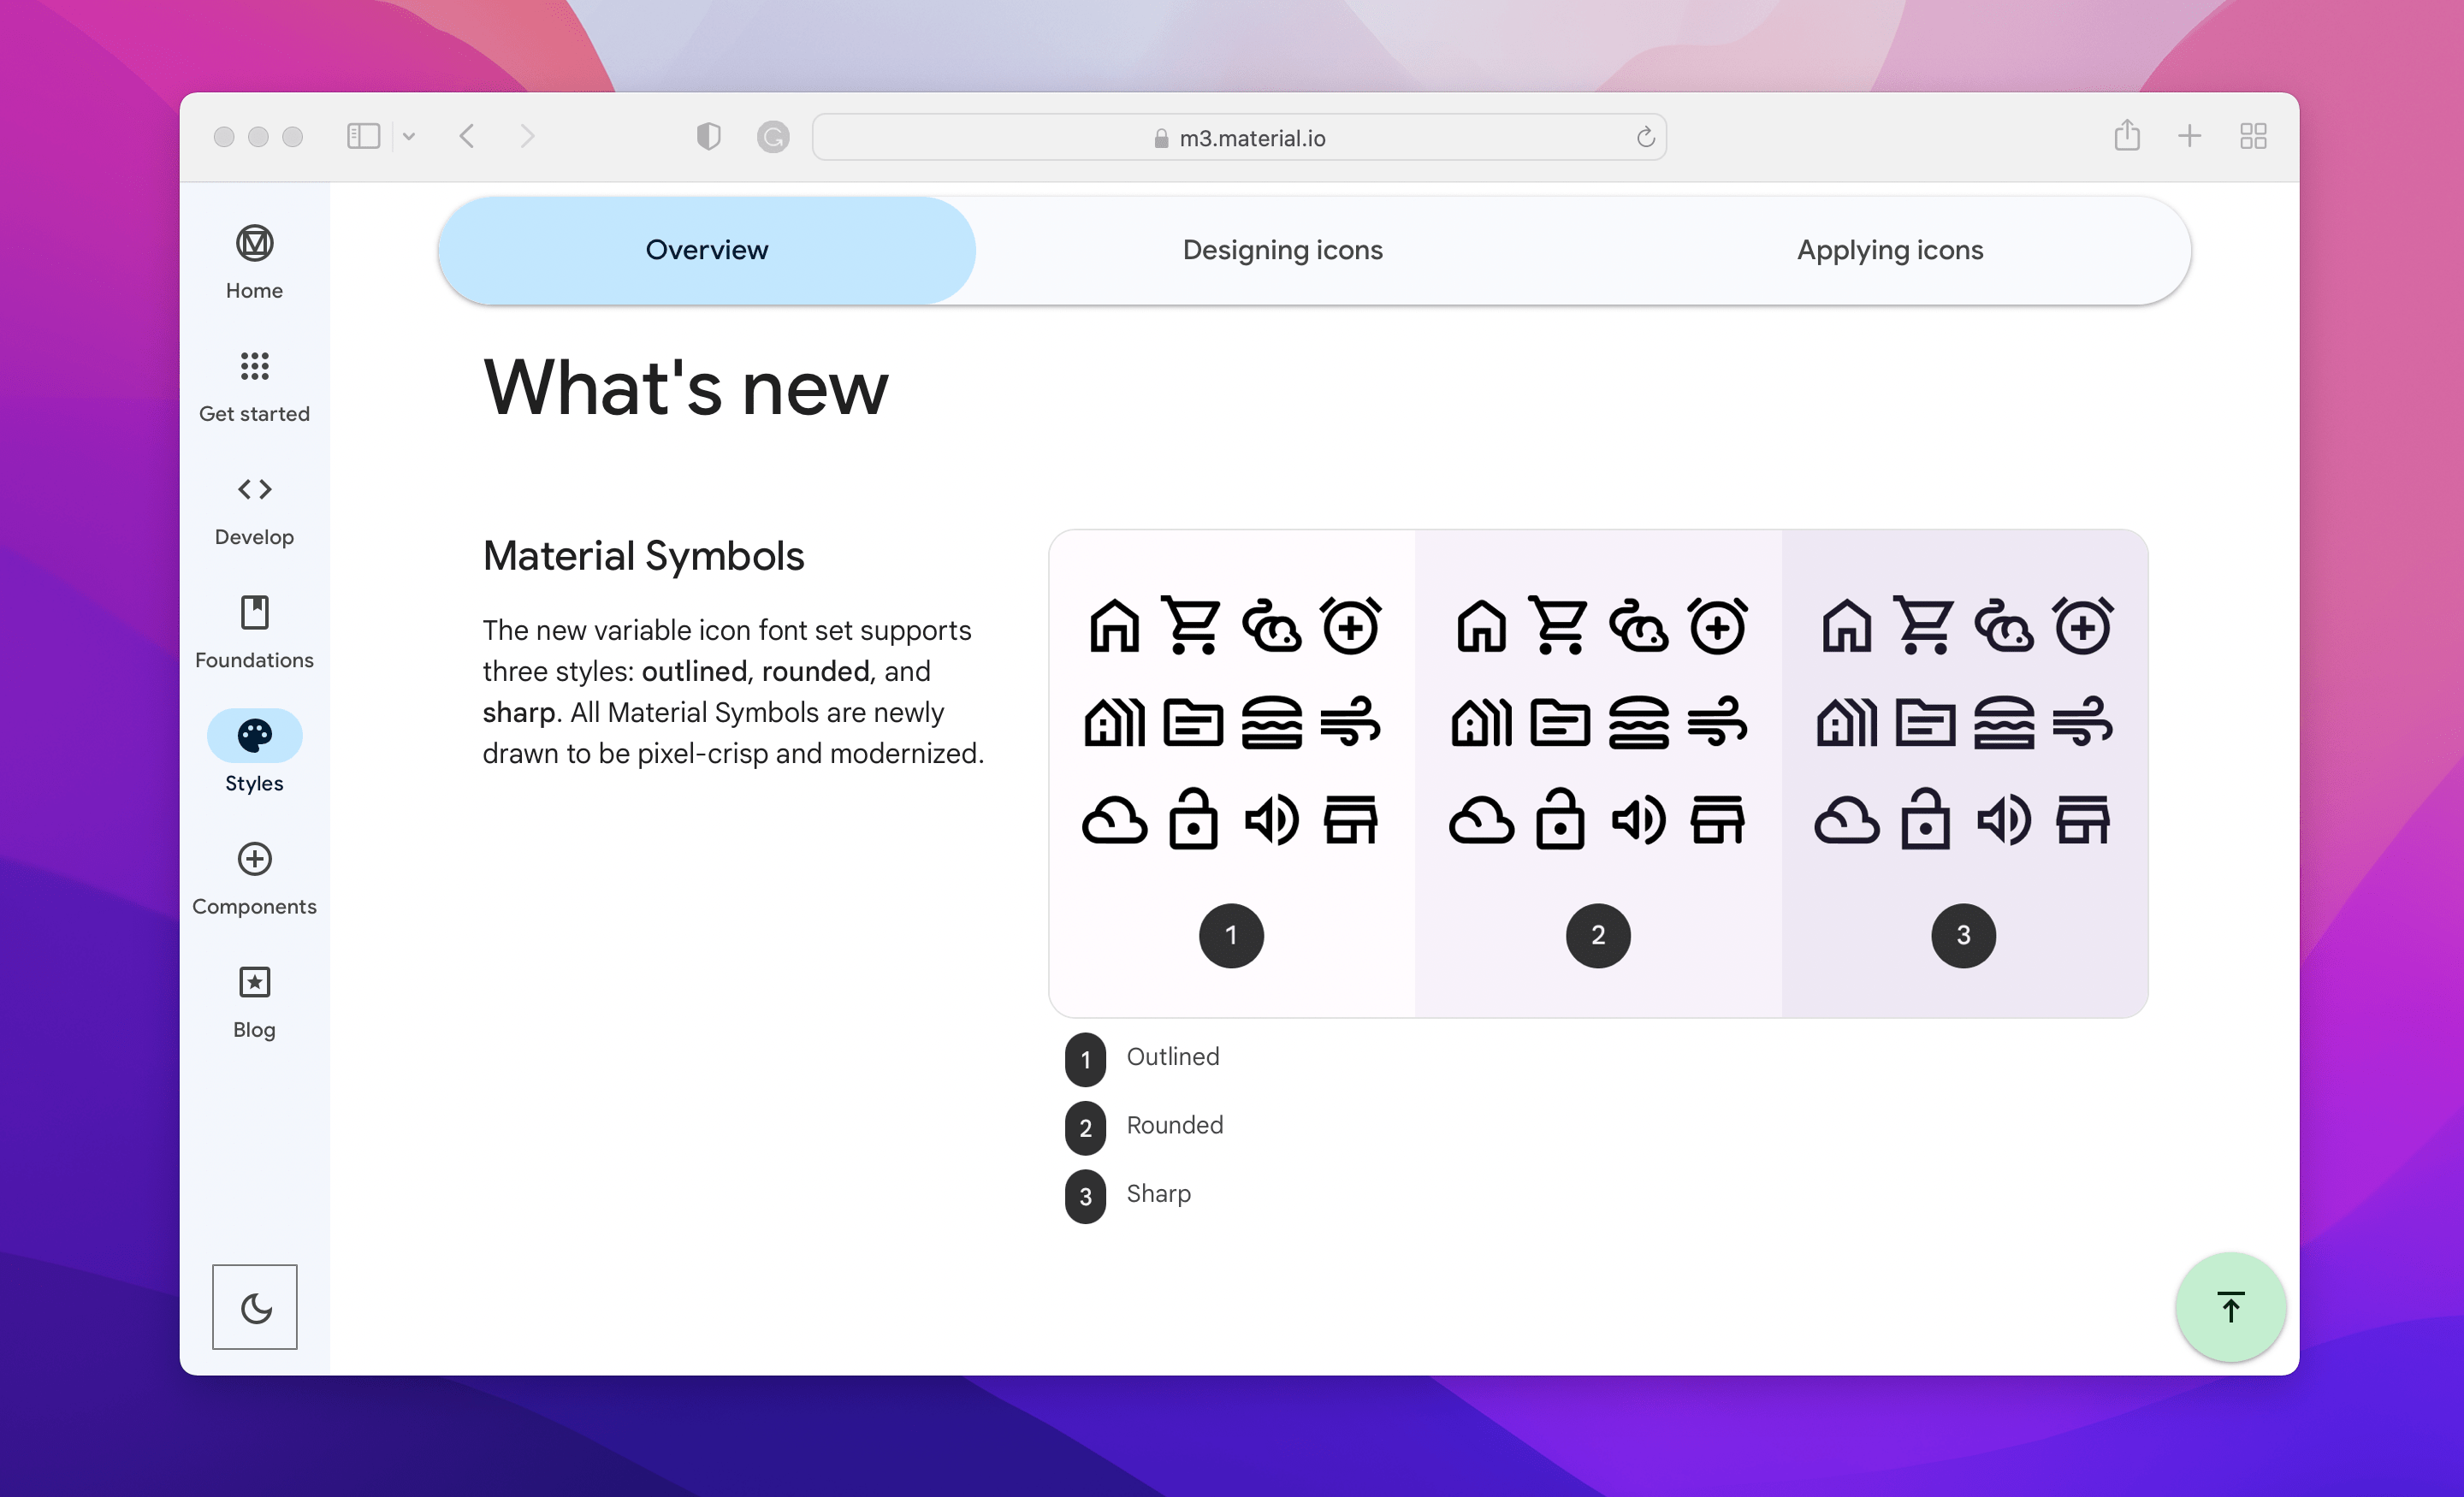Open the sidebar options dropdown chevron
This screenshot has height=1497, width=2464.
(x=409, y=137)
